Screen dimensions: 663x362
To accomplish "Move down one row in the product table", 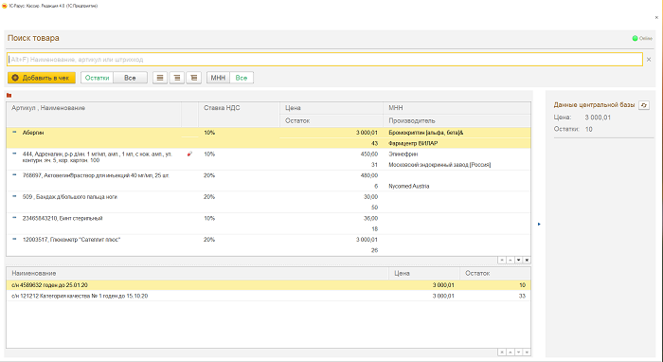I will click(518, 260).
